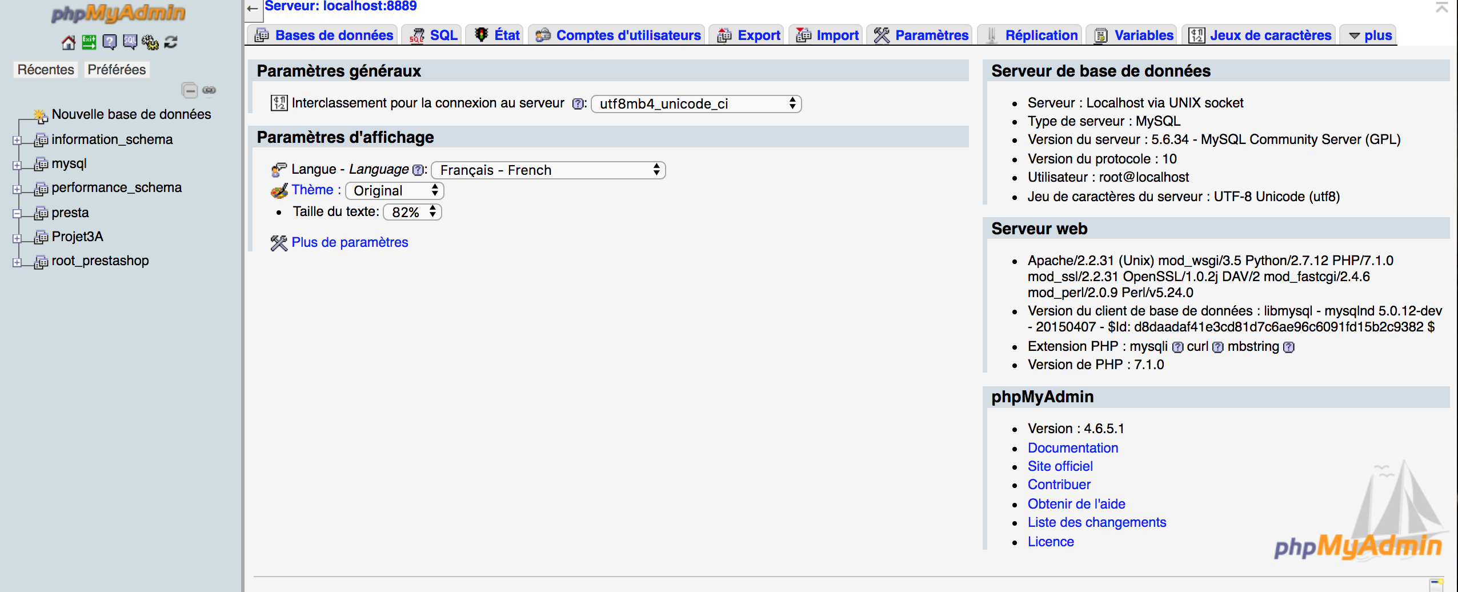Switch to the Comptes d'utilisateurs tab
Image resolution: width=1458 pixels, height=592 pixels.
pos(618,35)
